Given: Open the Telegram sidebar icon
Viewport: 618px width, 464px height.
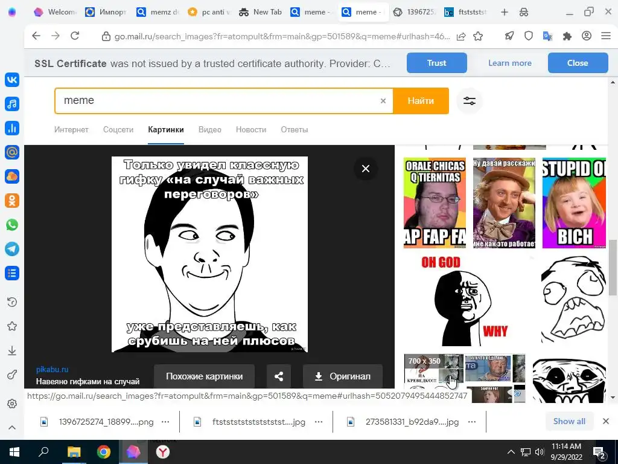Looking at the screenshot, I should (x=12, y=249).
